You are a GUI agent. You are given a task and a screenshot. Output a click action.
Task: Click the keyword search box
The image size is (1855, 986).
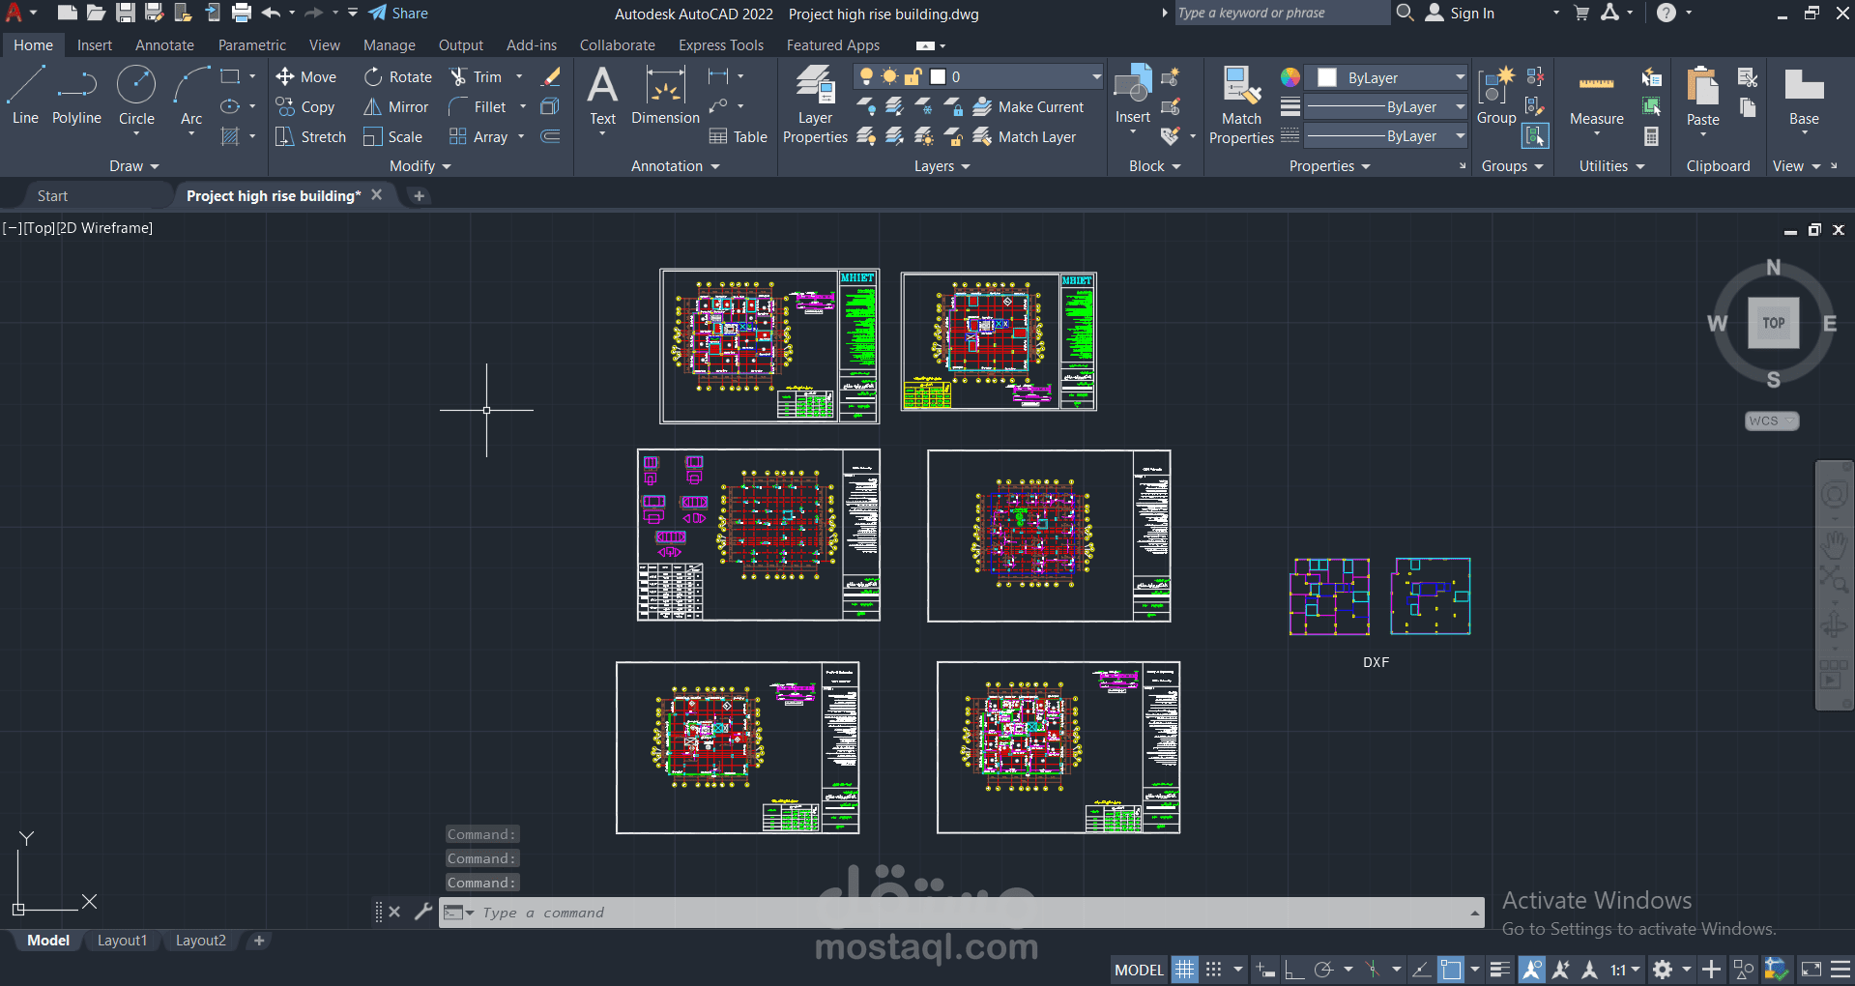(1282, 13)
